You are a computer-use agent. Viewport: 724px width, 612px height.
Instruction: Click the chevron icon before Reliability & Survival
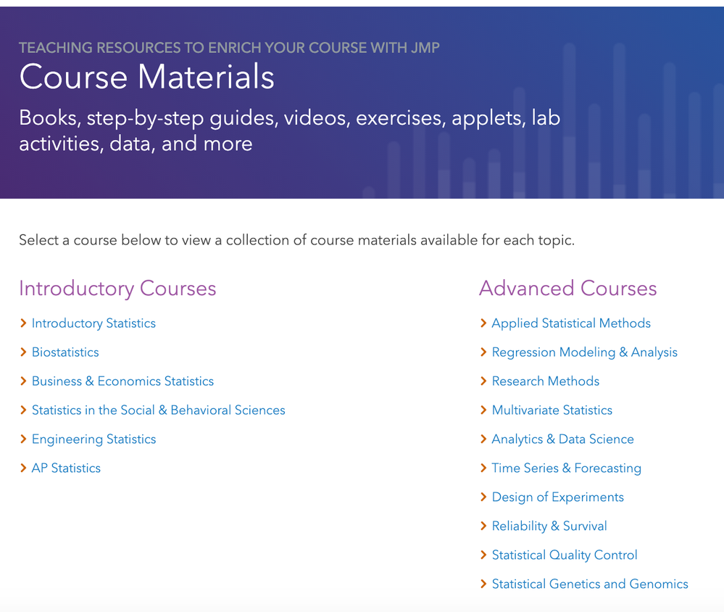pyautogui.click(x=483, y=526)
